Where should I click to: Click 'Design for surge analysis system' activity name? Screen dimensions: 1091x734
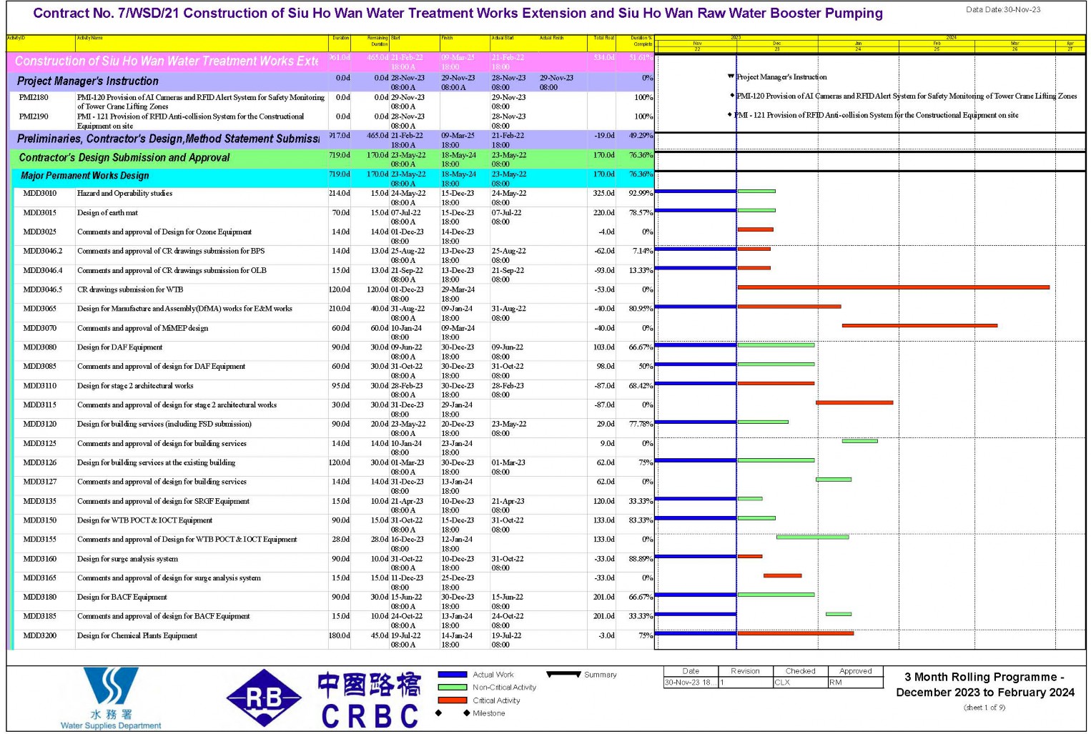click(127, 559)
